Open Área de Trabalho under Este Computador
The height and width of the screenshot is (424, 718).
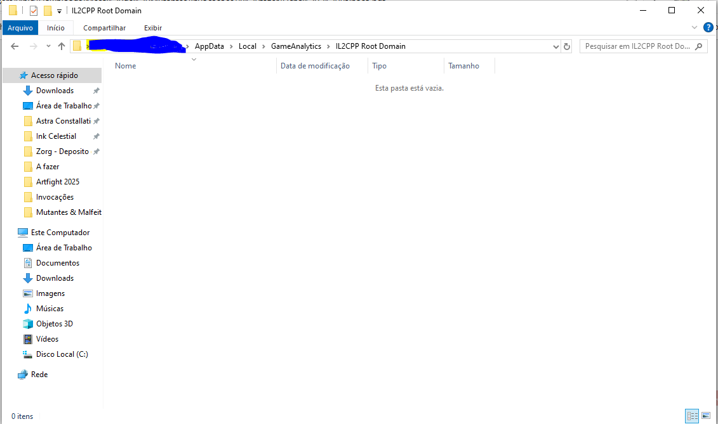point(63,247)
